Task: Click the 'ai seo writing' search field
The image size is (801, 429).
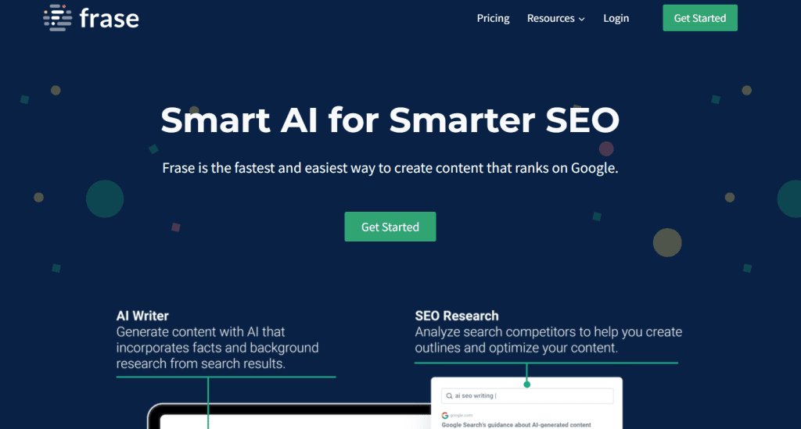Action: click(527, 396)
